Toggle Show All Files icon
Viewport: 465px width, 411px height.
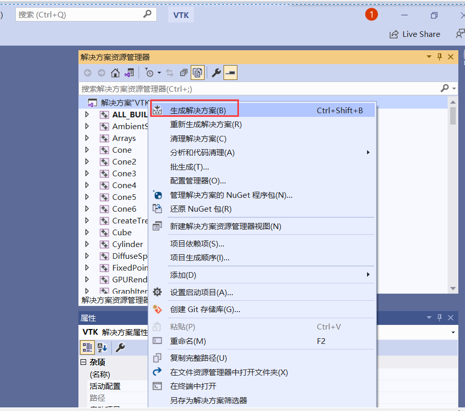coord(197,73)
